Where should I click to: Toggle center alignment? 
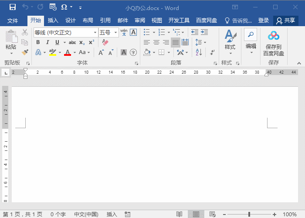pyautogui.click(x=156, y=42)
